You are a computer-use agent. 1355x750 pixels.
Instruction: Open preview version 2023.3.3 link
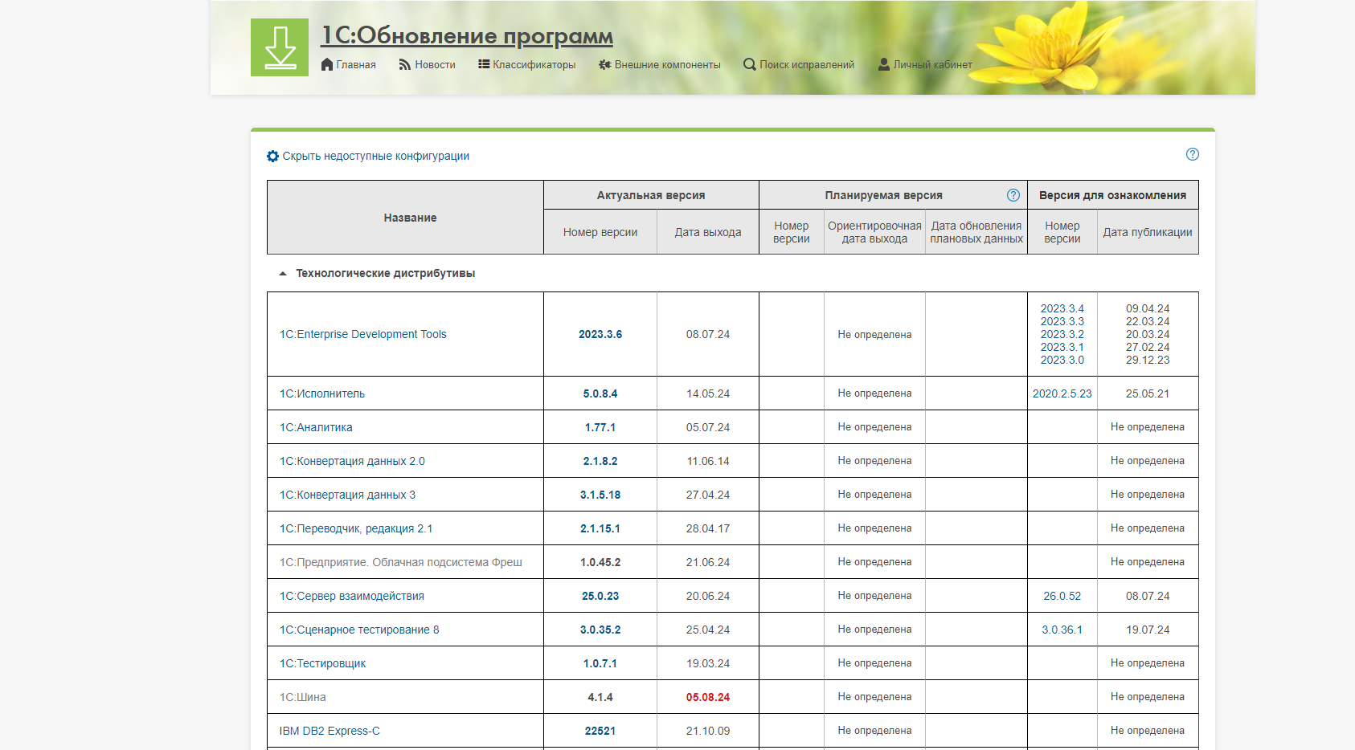(x=1062, y=321)
